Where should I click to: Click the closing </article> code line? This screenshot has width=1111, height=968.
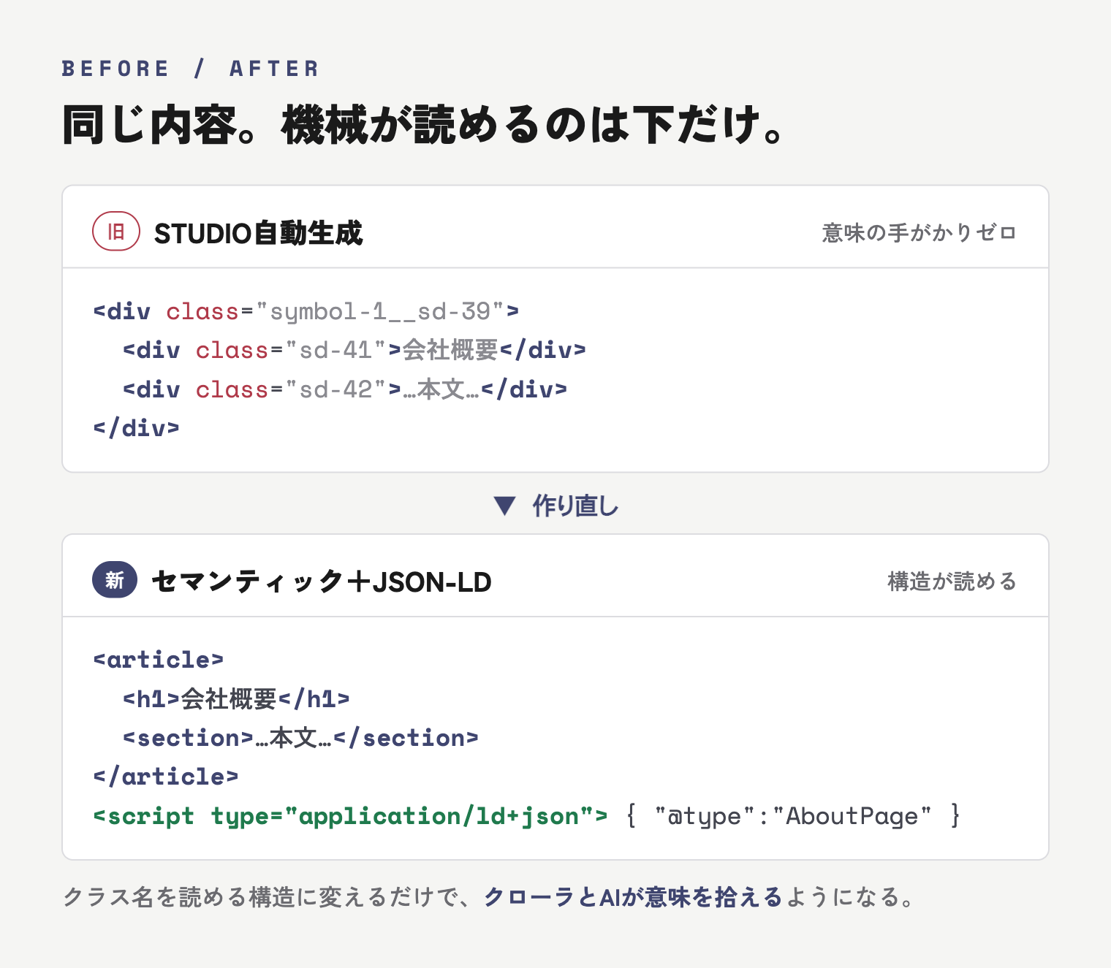point(166,777)
